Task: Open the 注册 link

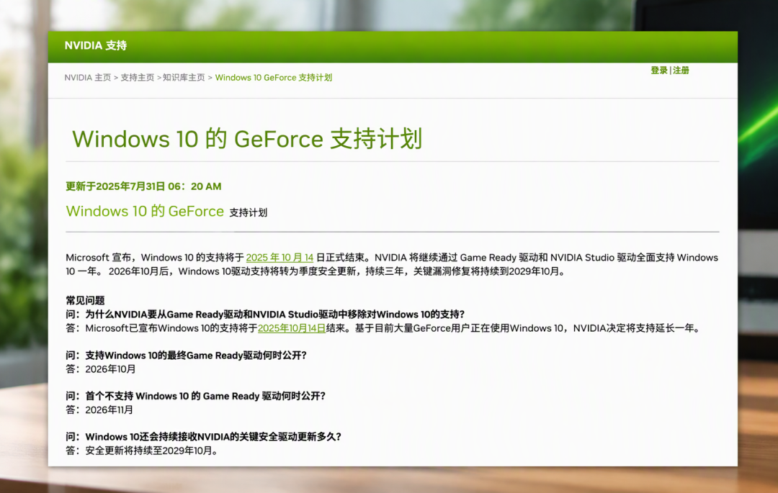Action: (681, 71)
